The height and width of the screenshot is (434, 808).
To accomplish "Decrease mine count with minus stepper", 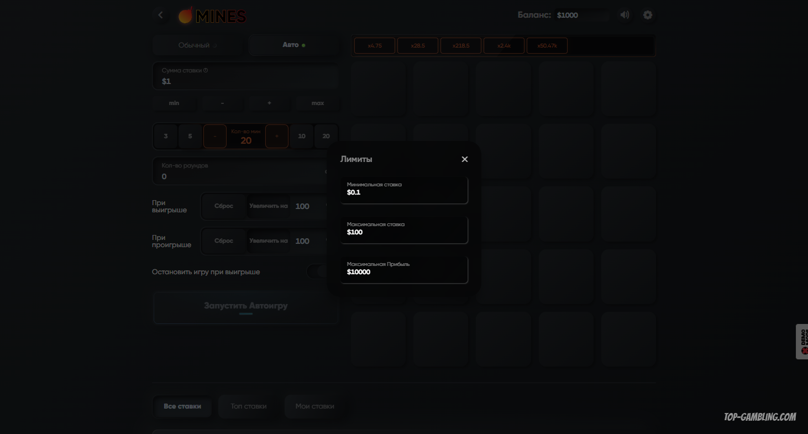I will click(x=215, y=136).
